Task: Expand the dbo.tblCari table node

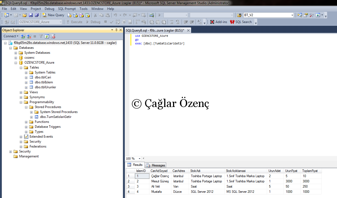Action: pyautogui.click(x=26, y=77)
